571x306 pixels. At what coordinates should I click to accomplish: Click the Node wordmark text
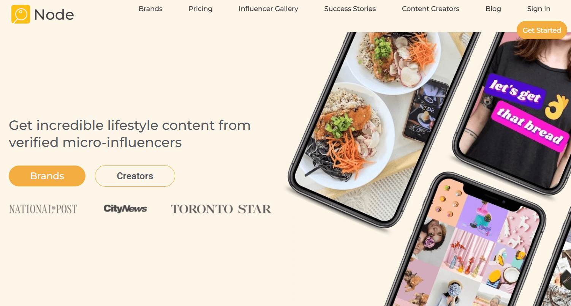coord(54,15)
